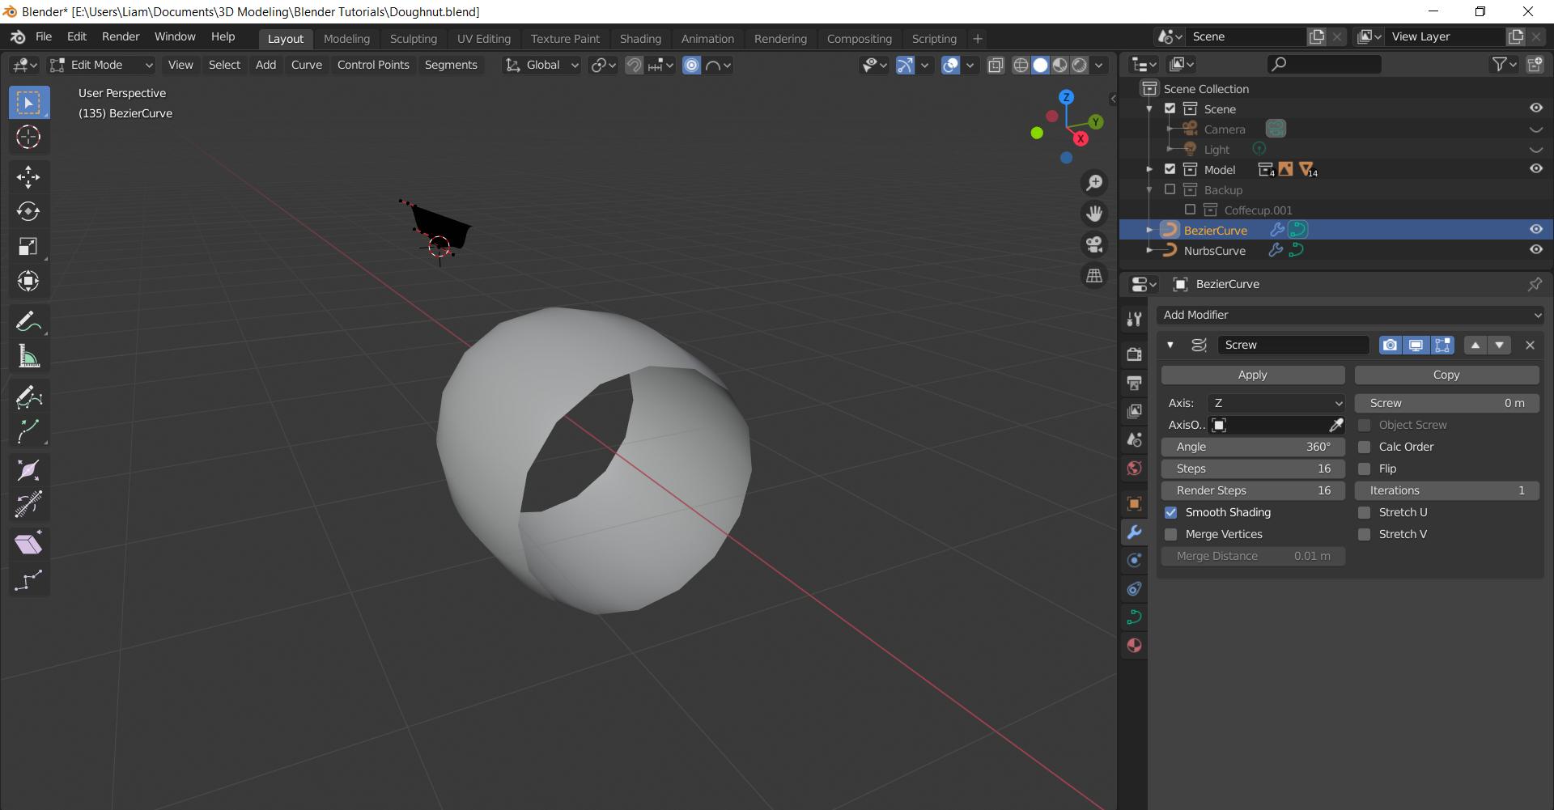Open the View Layer properties tab
The width and height of the screenshot is (1554, 810).
click(1134, 411)
